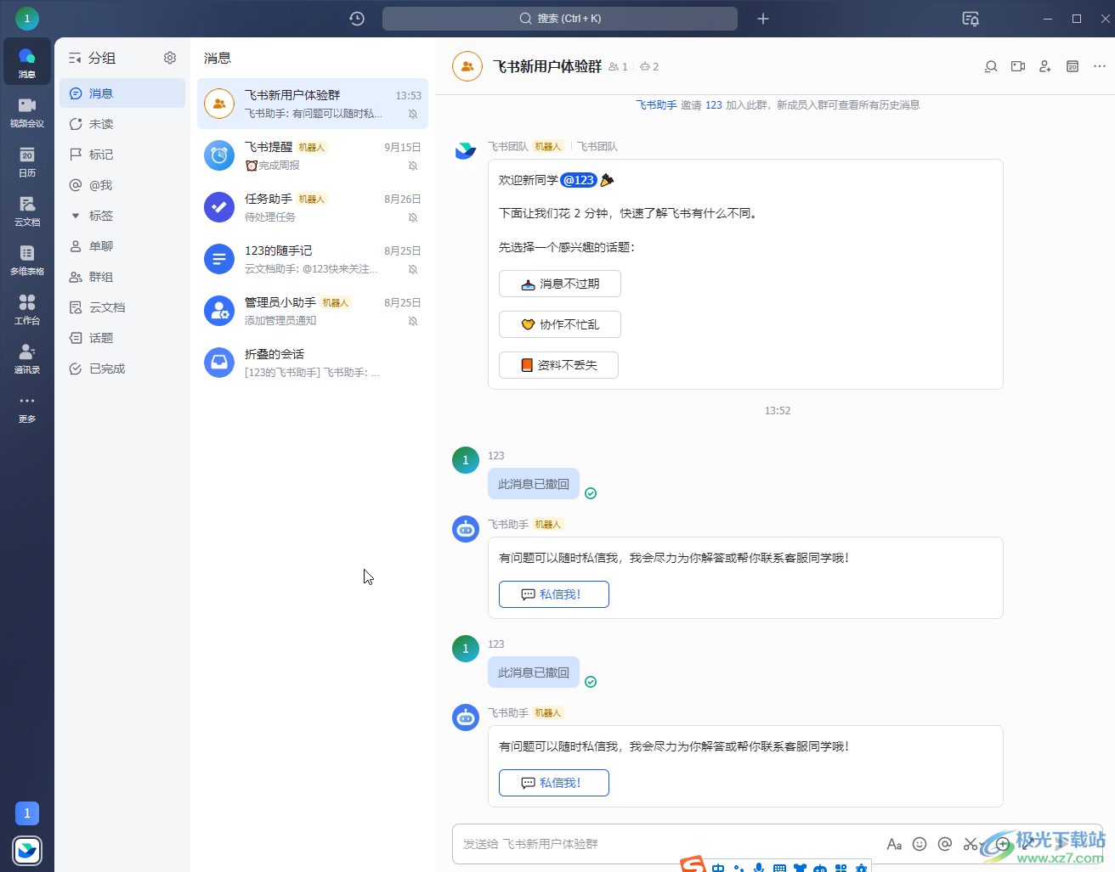Screen dimensions: 1115x872
Task: Insert an @ mention in message box
Action: (x=945, y=844)
